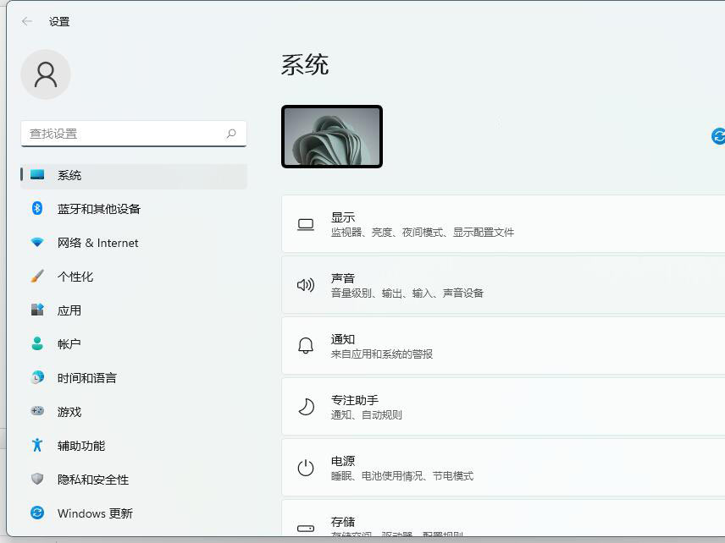The height and width of the screenshot is (543, 725).
Task: Click the 查找设置 search field
Action: (133, 134)
